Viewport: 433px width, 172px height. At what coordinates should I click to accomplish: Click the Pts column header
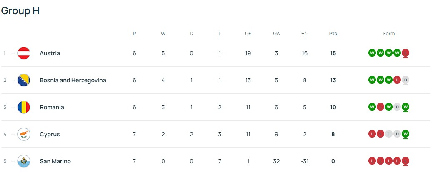pos(333,34)
